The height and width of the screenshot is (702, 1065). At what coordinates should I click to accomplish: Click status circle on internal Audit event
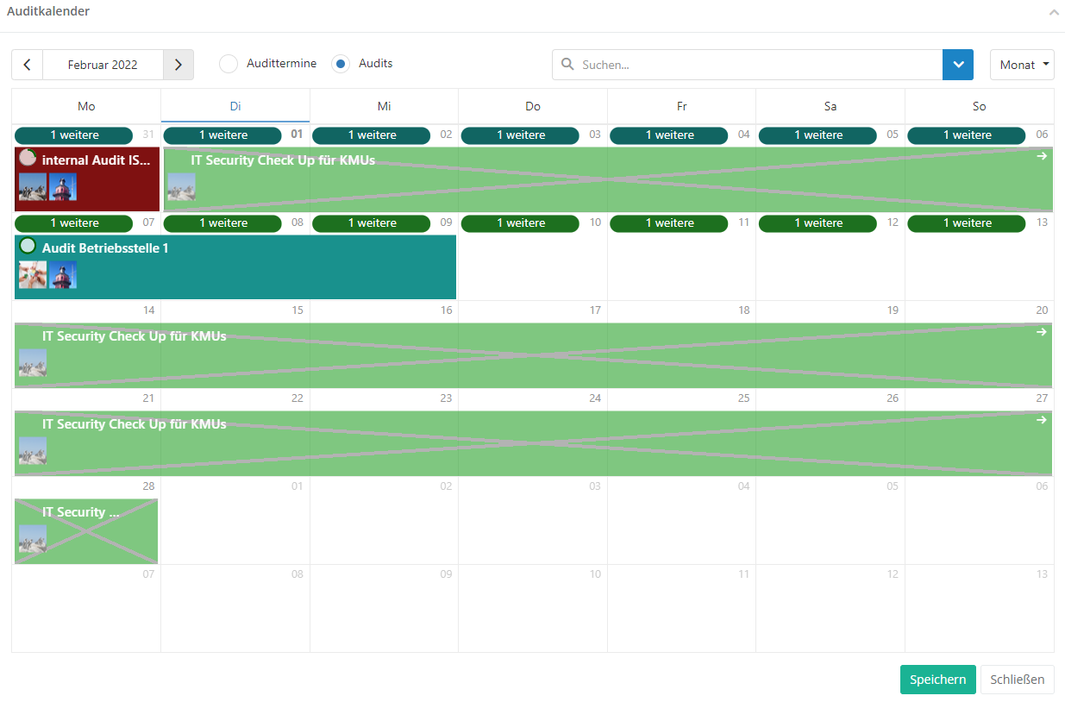point(28,158)
